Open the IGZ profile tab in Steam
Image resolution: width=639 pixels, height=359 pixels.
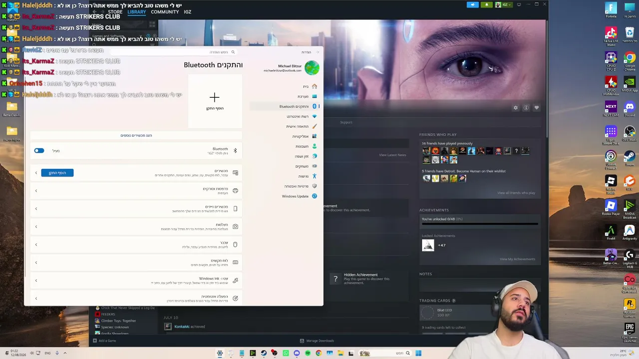tap(188, 12)
